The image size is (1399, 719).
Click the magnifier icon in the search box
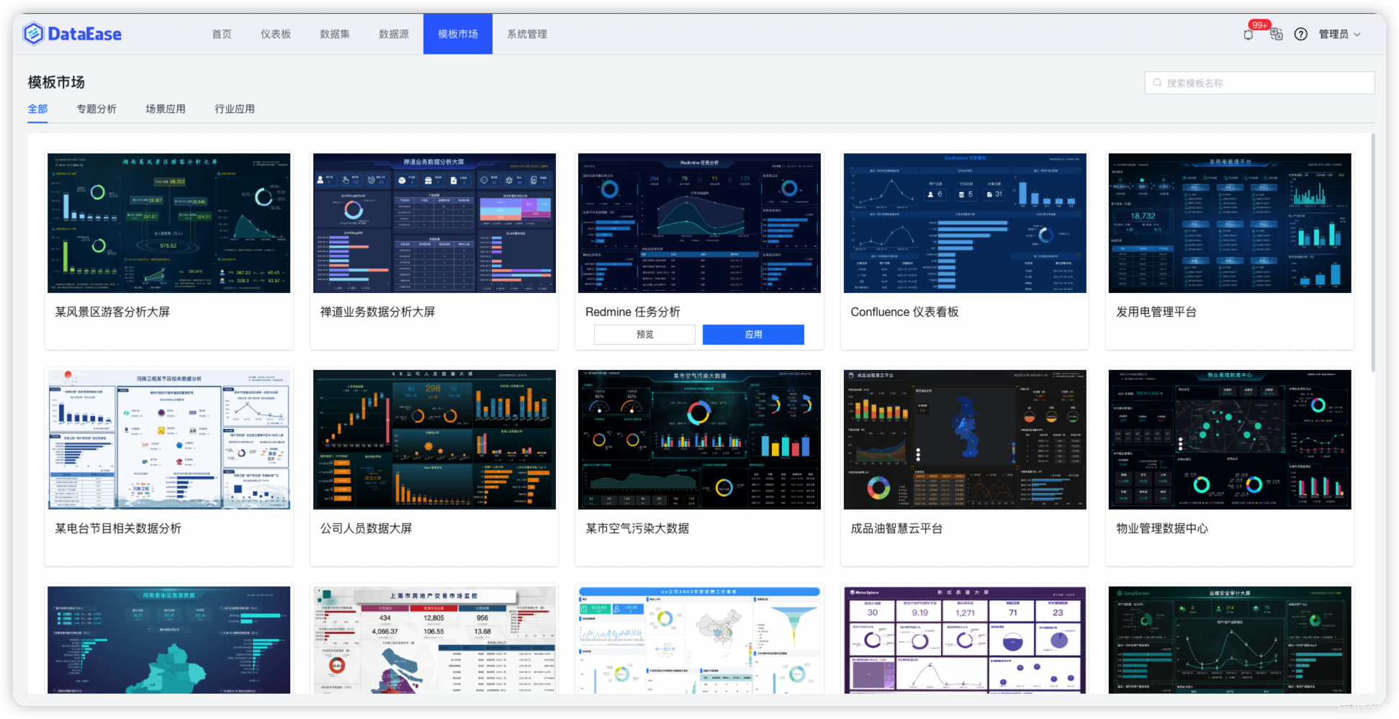1157,82
